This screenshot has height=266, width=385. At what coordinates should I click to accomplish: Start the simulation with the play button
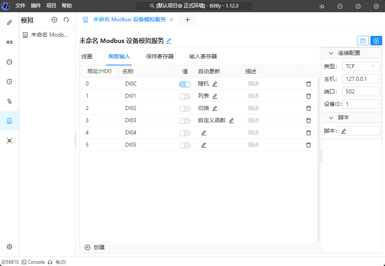coord(376,41)
